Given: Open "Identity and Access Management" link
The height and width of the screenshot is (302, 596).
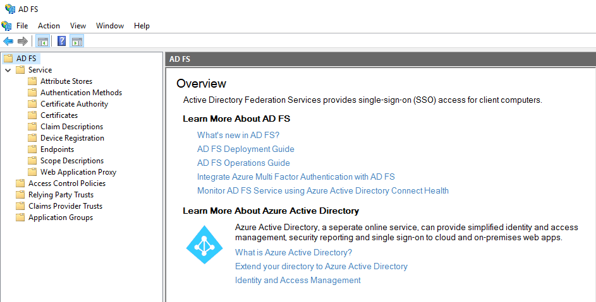Looking at the screenshot, I should [298, 281].
